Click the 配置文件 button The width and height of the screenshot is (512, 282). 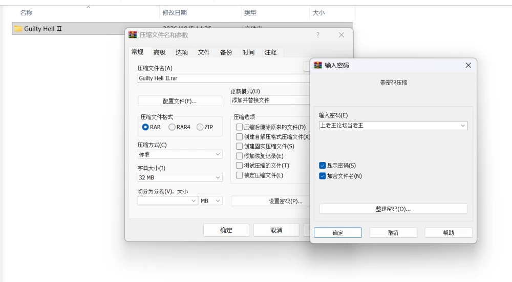[x=180, y=101]
